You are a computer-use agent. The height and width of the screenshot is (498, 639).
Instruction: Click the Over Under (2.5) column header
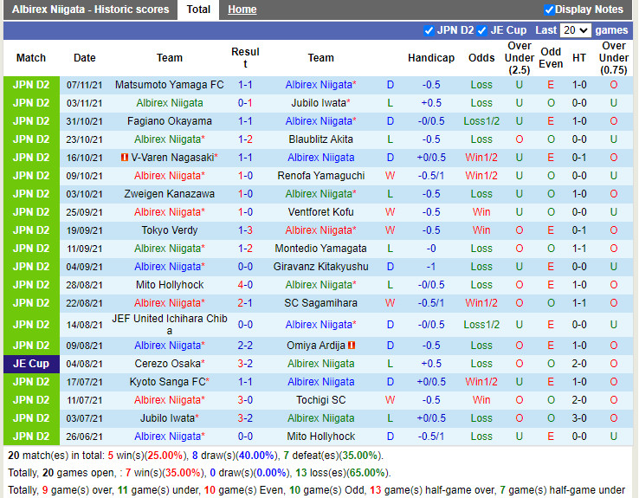click(520, 58)
